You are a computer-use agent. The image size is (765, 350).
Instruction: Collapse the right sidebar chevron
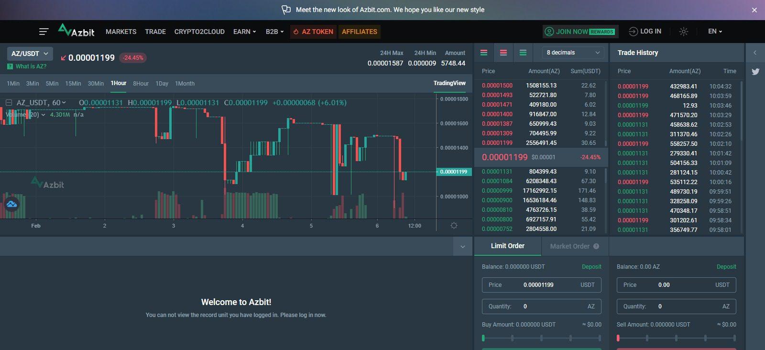click(x=755, y=53)
